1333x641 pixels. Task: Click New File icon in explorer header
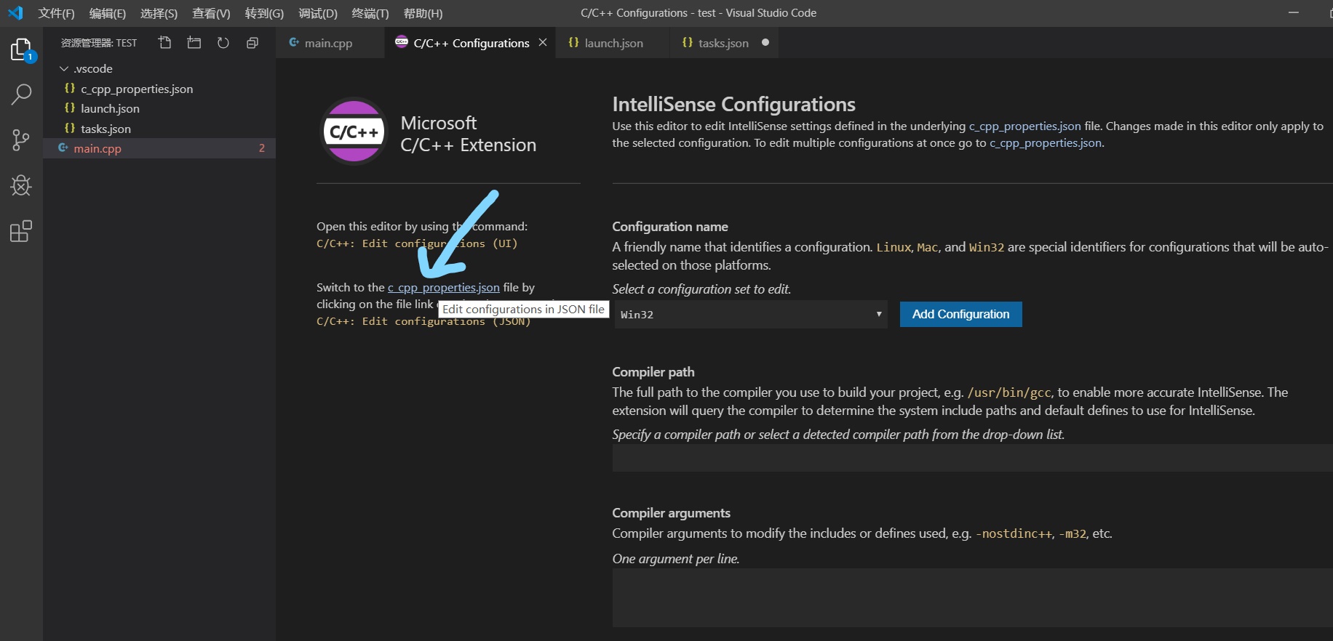pos(165,43)
